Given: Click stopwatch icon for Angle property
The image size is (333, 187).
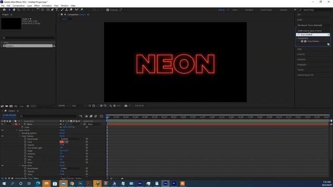Looking at the screenshot, I should tap(25, 151).
